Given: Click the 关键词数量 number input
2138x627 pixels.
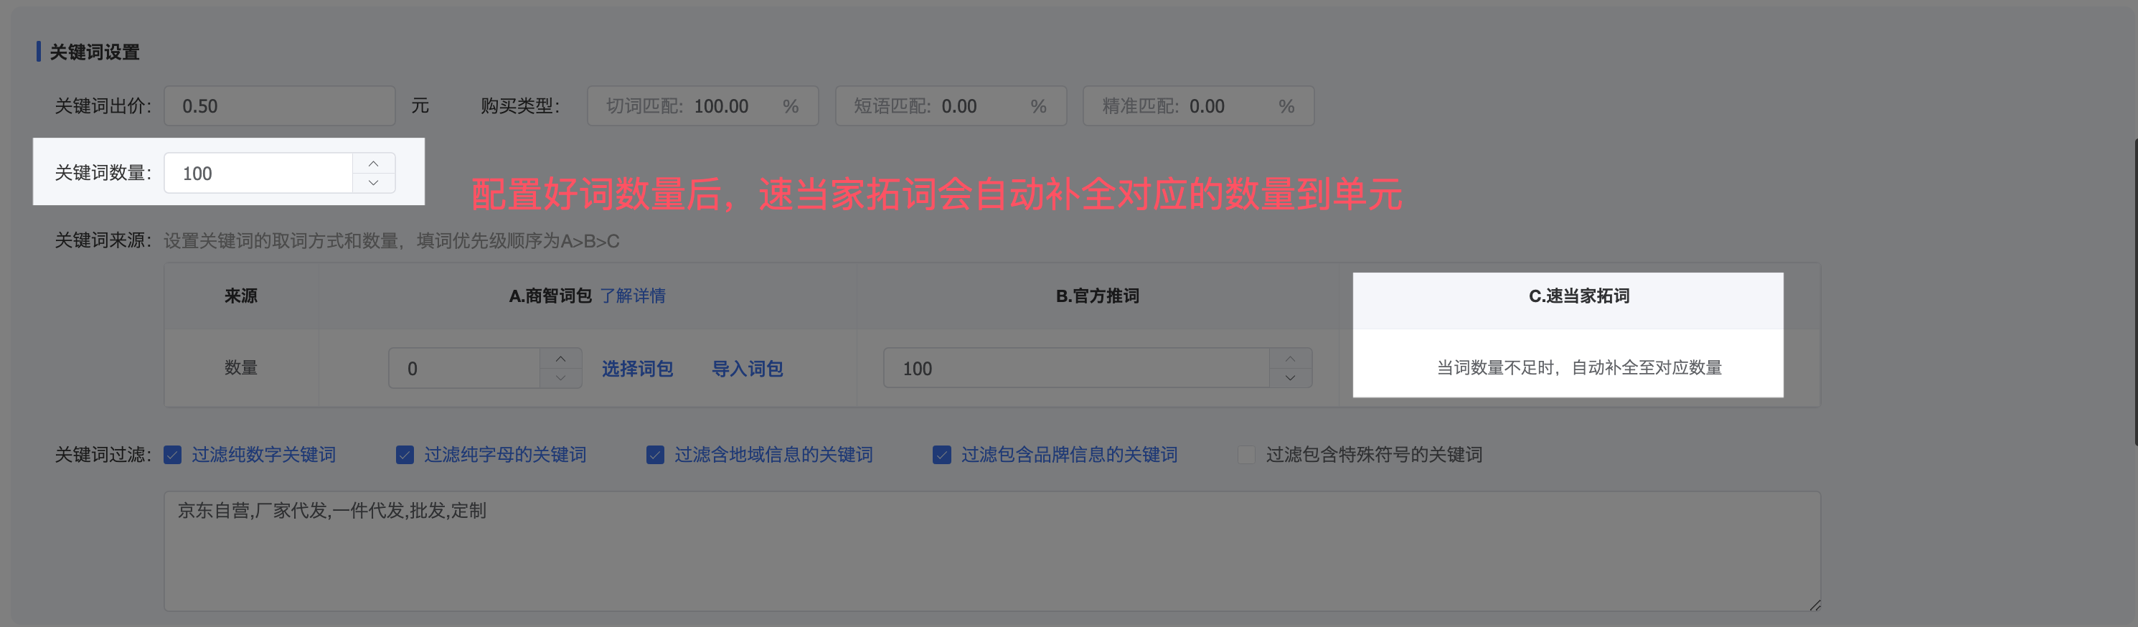Looking at the screenshot, I should [x=259, y=174].
